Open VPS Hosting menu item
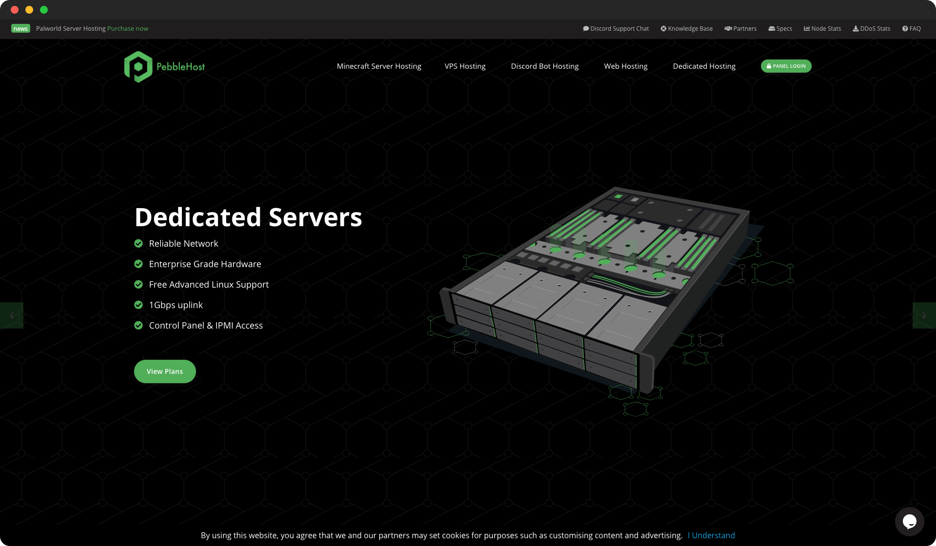This screenshot has height=546, width=936. pyautogui.click(x=465, y=66)
